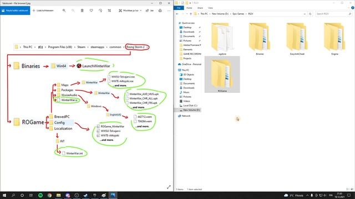This screenshot has height=199, width=355.
Task: Open the Share ribbon tab in File Explorer
Action: click(x=200, y=8)
